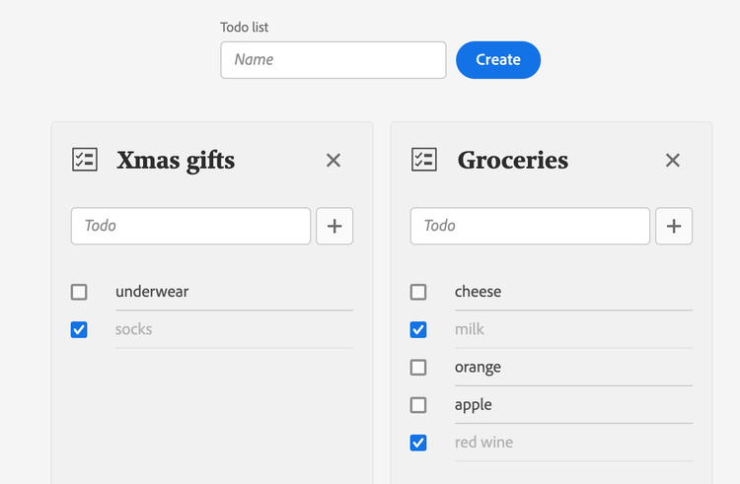Remove the Groceries list
This screenshot has height=484, width=740.
click(x=673, y=161)
